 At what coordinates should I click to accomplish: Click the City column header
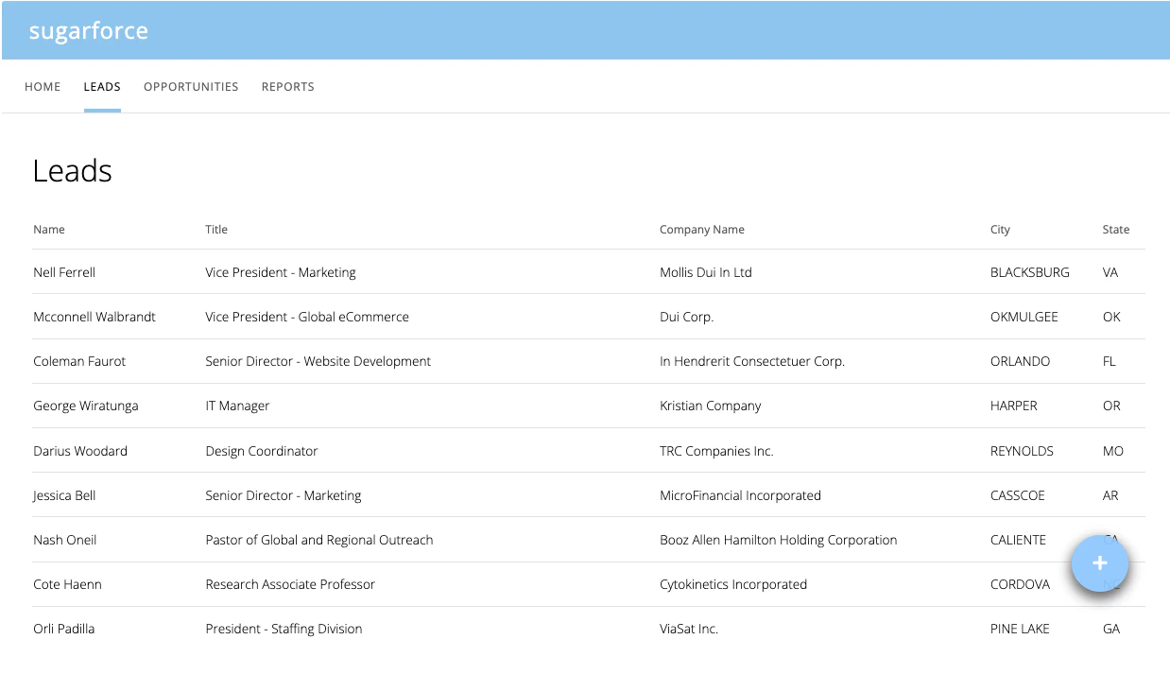point(1000,230)
